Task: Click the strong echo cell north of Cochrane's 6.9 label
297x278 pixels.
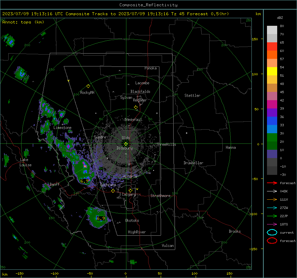Action: [85, 166]
